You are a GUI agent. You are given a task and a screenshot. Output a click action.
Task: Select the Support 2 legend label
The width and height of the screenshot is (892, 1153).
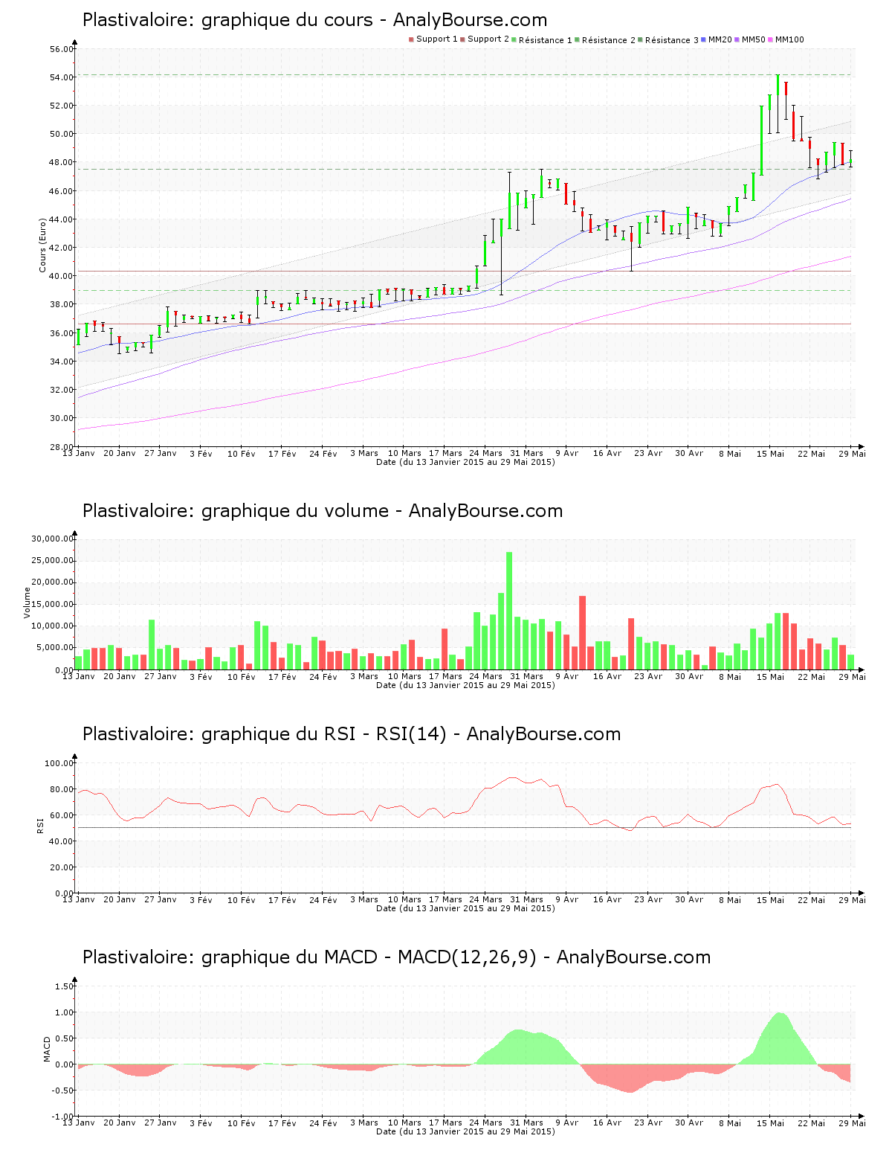coord(488,39)
